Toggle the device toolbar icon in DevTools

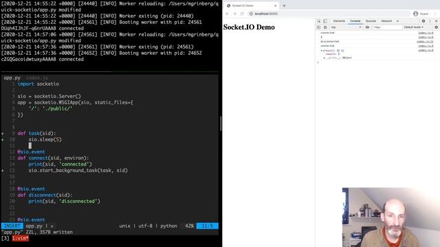(325, 21)
